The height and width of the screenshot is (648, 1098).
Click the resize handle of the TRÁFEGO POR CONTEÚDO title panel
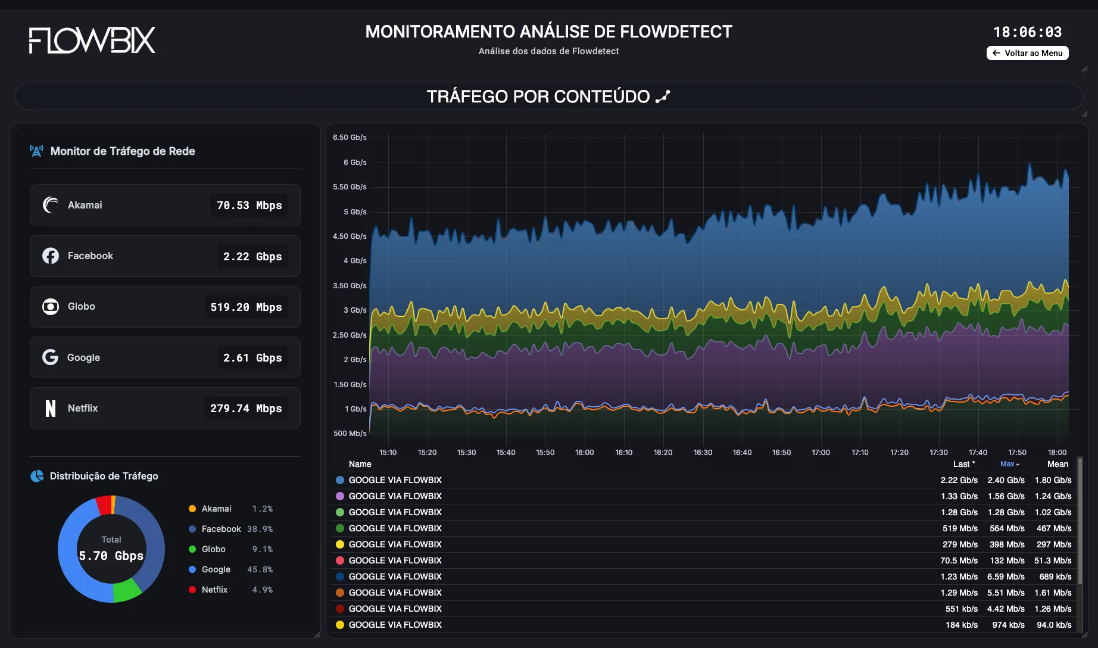pyautogui.click(x=1084, y=114)
